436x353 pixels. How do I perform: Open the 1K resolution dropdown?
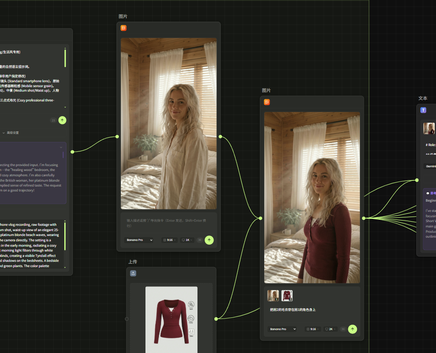187,240
